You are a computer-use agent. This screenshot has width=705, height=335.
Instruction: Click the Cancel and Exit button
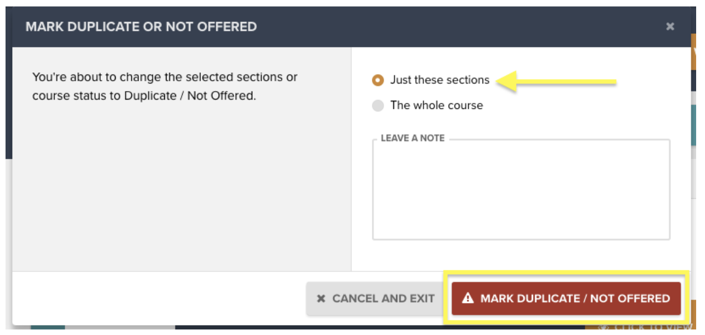coord(376,299)
